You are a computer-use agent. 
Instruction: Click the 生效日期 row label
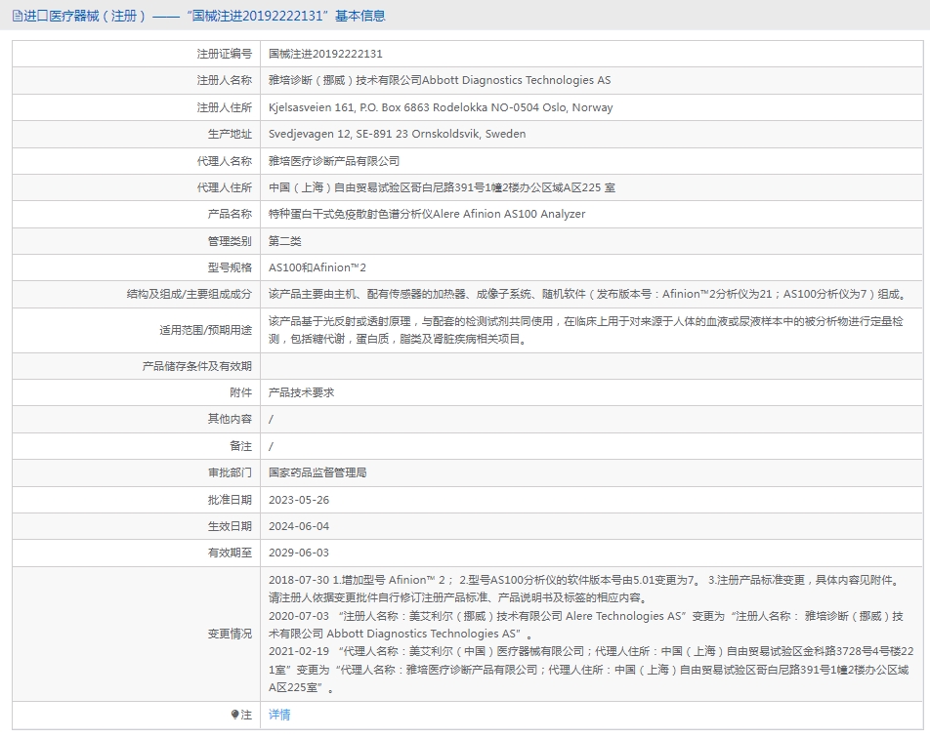click(230, 526)
